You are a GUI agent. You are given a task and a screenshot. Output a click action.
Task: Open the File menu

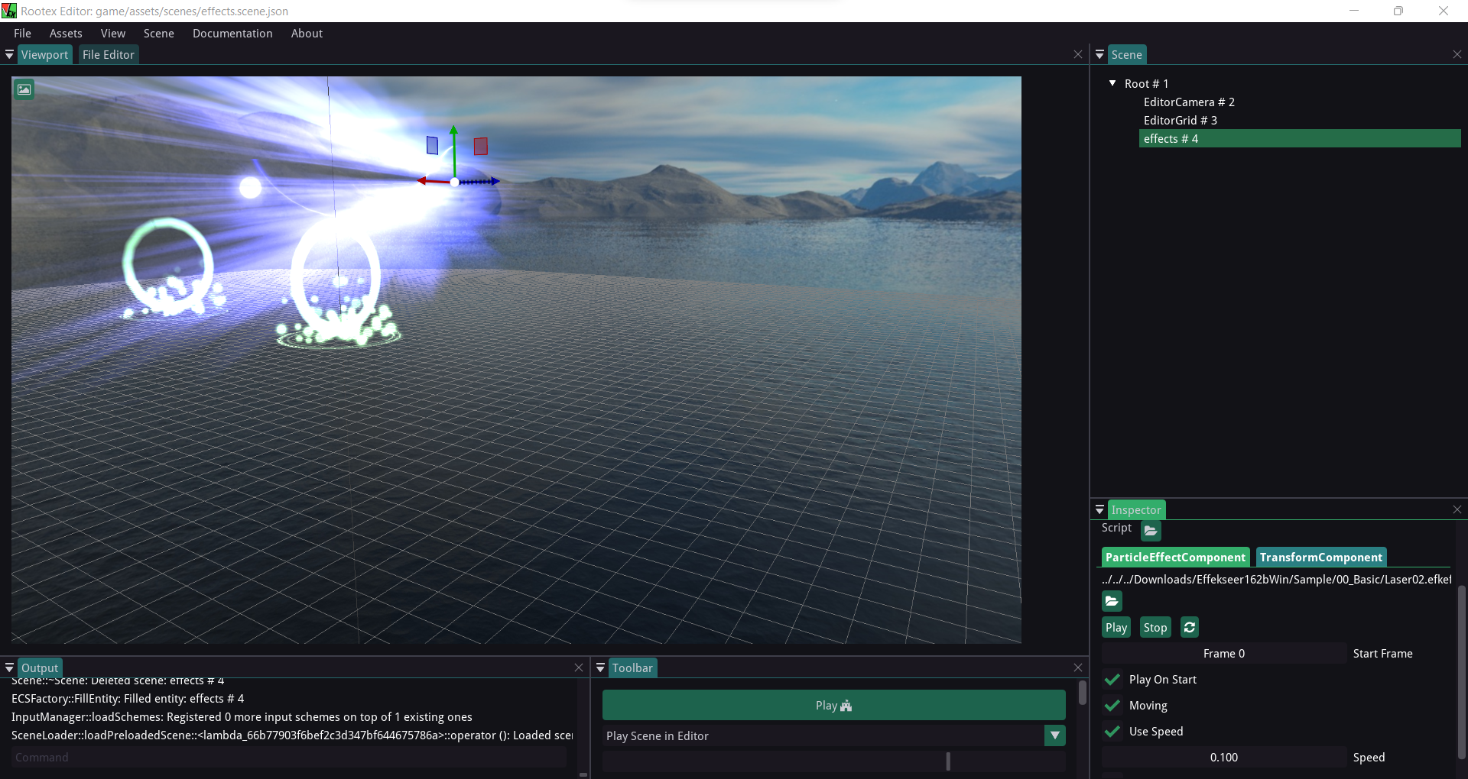tap(22, 33)
